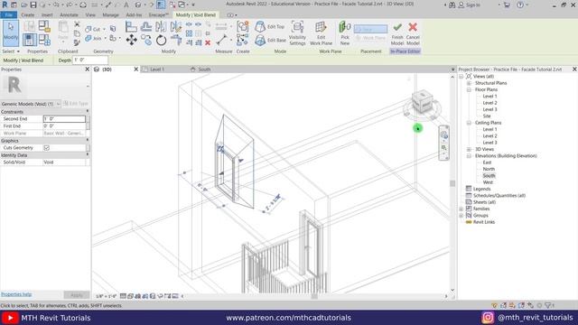Click the Measure tool icon
This screenshot has height=325, width=578.
point(222,40)
